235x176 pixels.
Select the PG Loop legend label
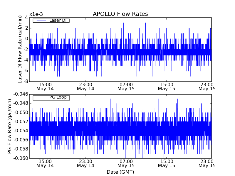[x=58, y=97]
